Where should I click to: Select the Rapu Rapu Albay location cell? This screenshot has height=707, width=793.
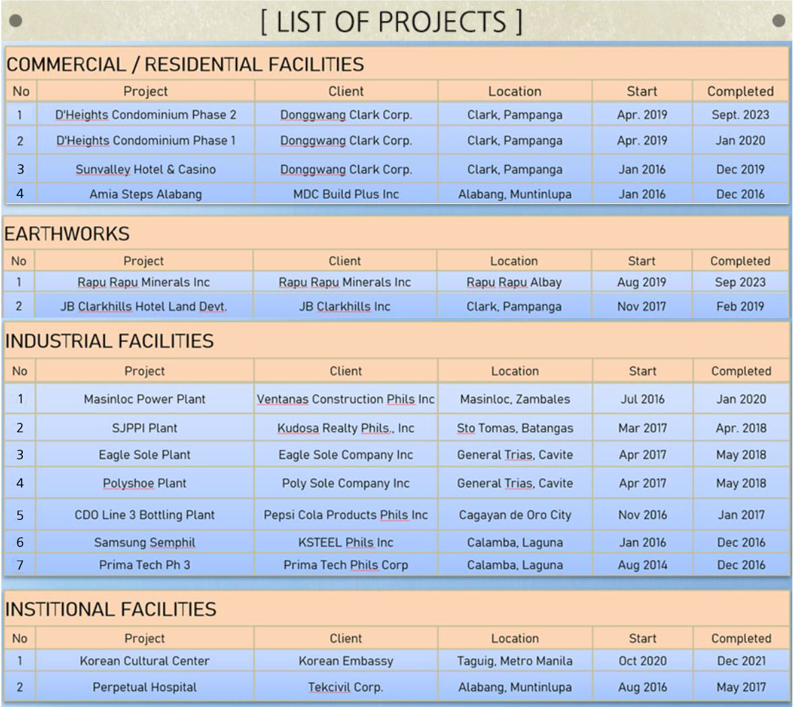pos(514,283)
